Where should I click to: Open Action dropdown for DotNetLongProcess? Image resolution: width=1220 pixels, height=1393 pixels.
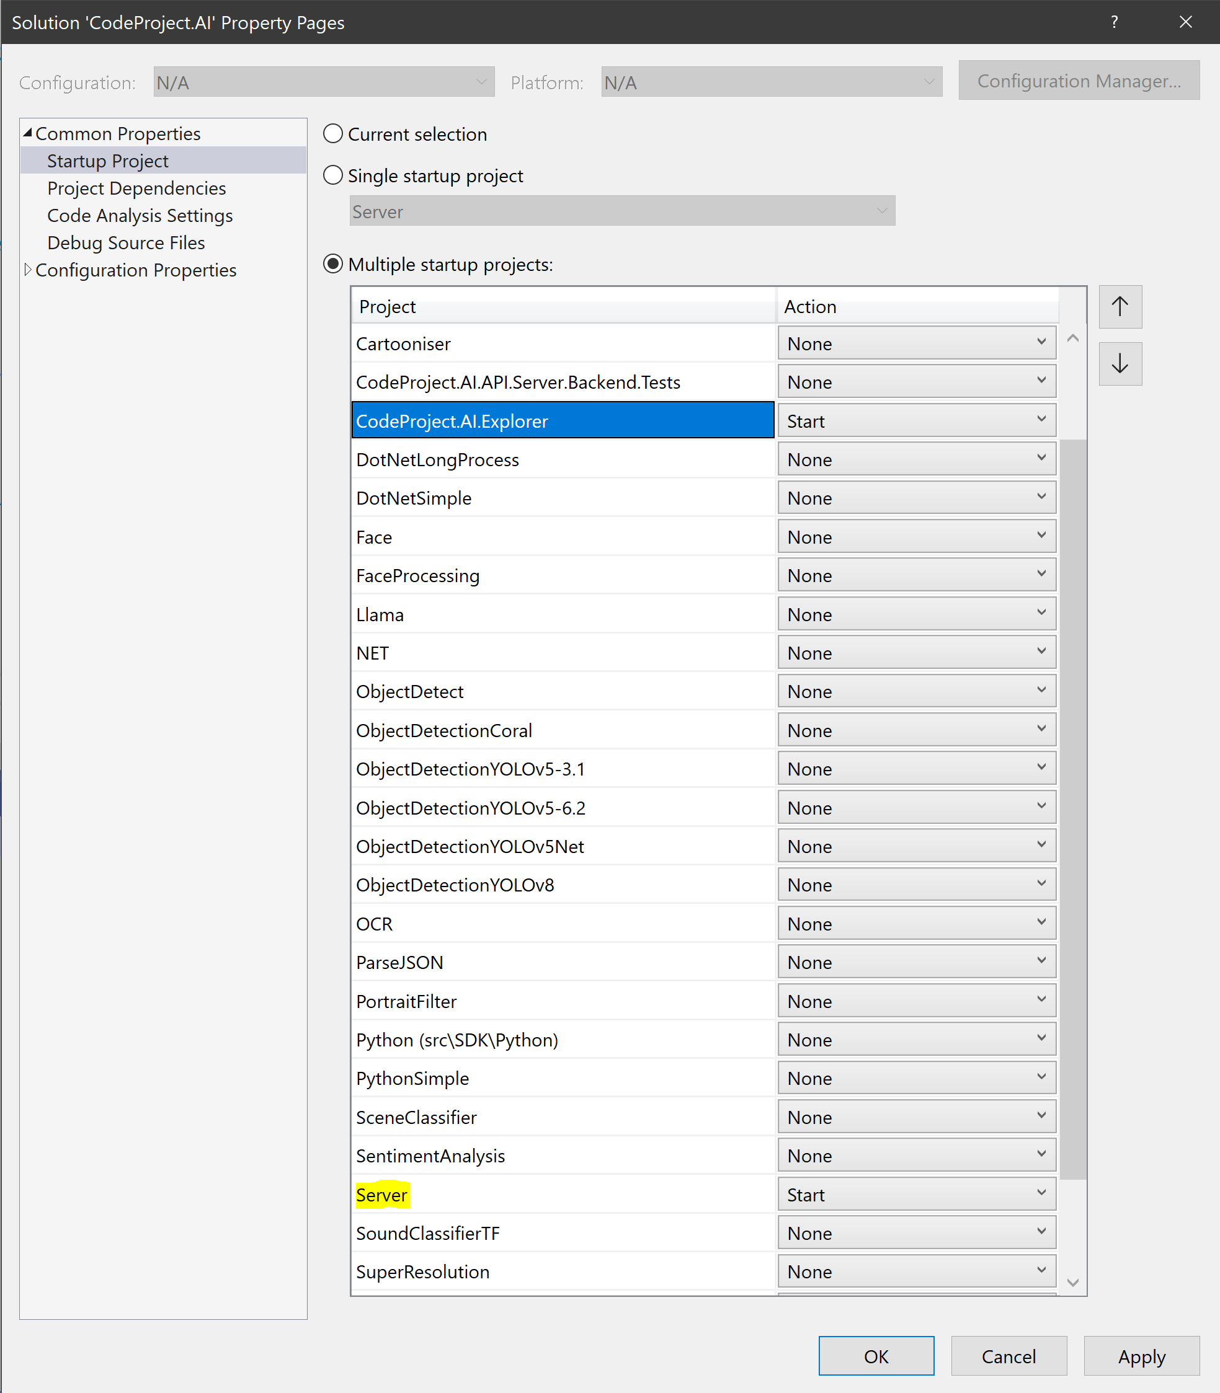tap(916, 459)
